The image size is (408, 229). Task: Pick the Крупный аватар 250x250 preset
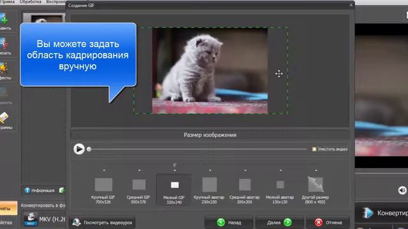tap(209, 190)
